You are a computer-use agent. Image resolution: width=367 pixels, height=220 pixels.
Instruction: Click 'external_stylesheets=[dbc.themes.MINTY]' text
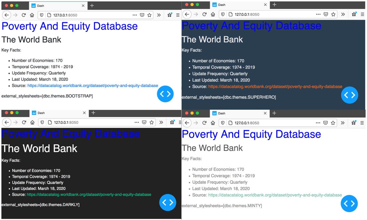pos(222,206)
